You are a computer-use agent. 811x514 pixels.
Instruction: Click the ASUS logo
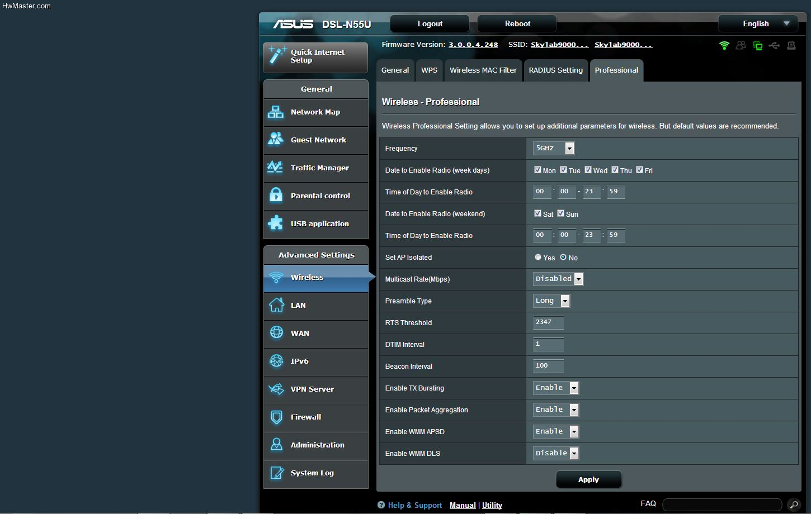coord(293,24)
